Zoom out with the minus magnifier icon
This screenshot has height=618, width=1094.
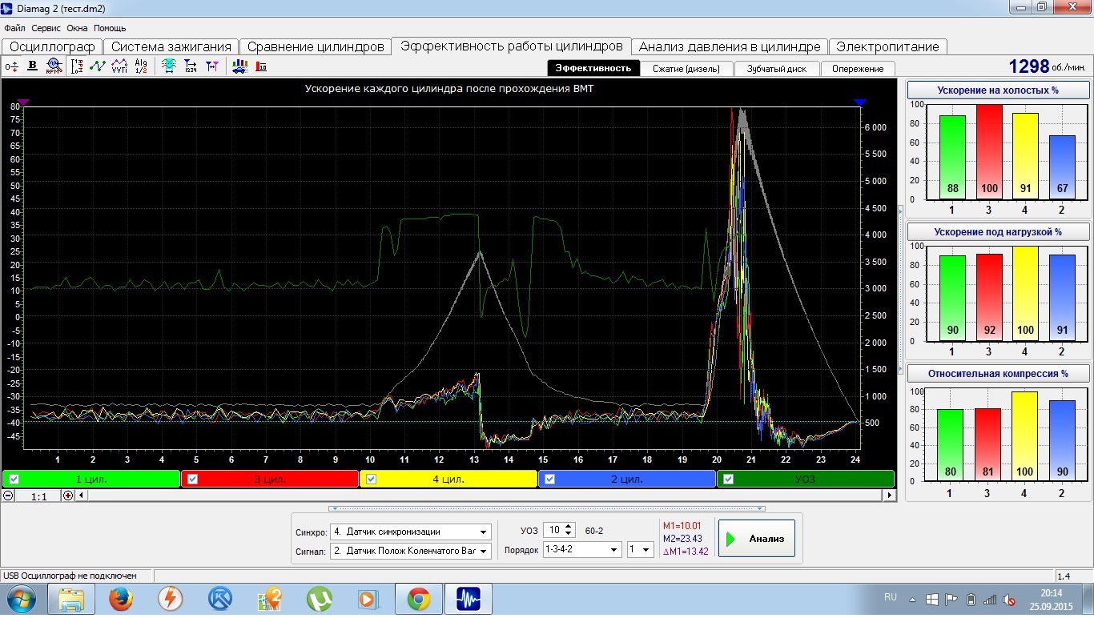tap(8, 496)
